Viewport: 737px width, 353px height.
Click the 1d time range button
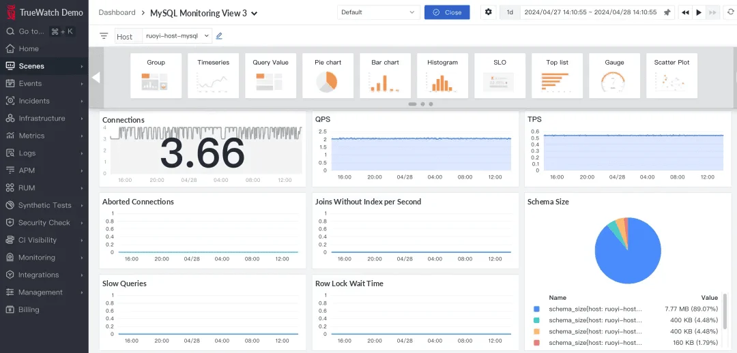[x=510, y=12]
